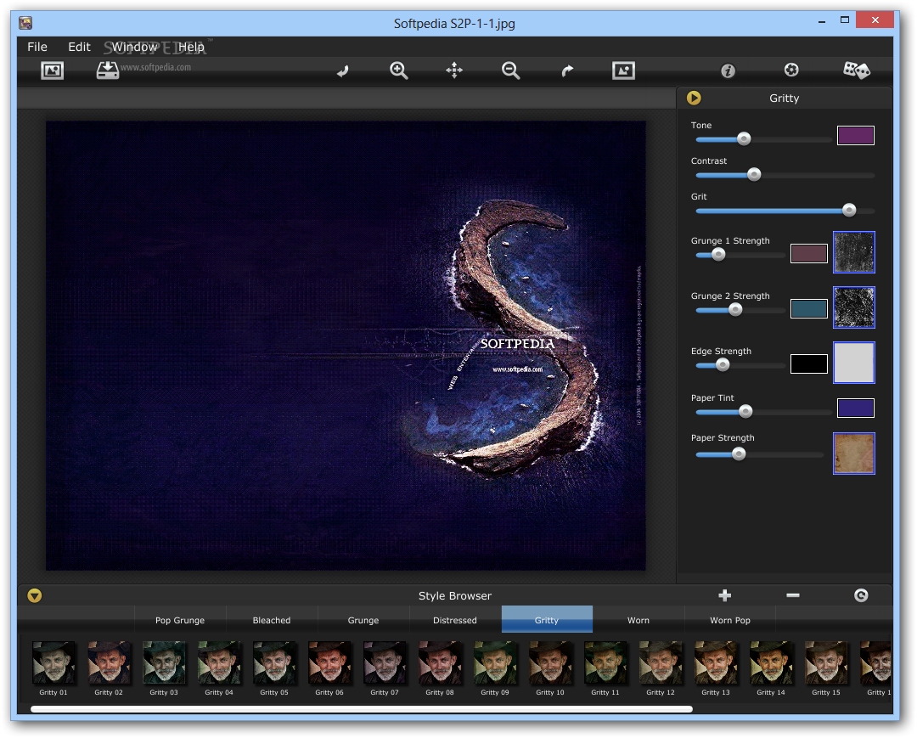917x738 pixels.
Task: Click the Paper Tint slider handle
Action: pyautogui.click(x=745, y=412)
